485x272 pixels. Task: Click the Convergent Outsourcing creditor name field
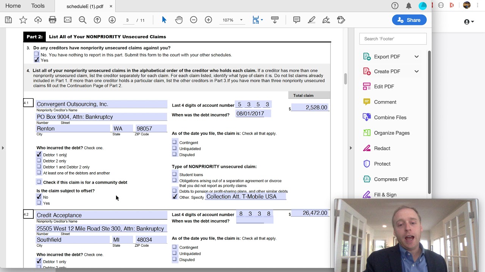click(102, 104)
